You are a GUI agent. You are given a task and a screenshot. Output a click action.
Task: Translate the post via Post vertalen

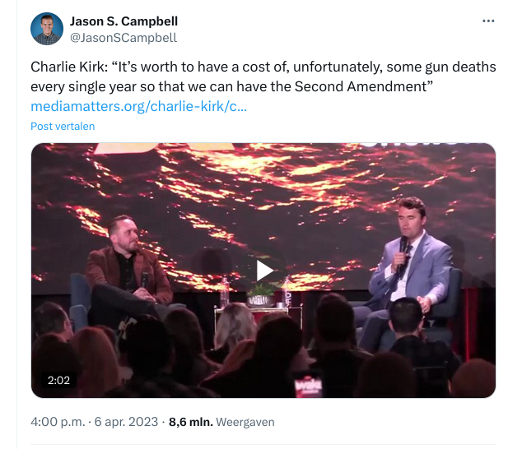click(63, 127)
